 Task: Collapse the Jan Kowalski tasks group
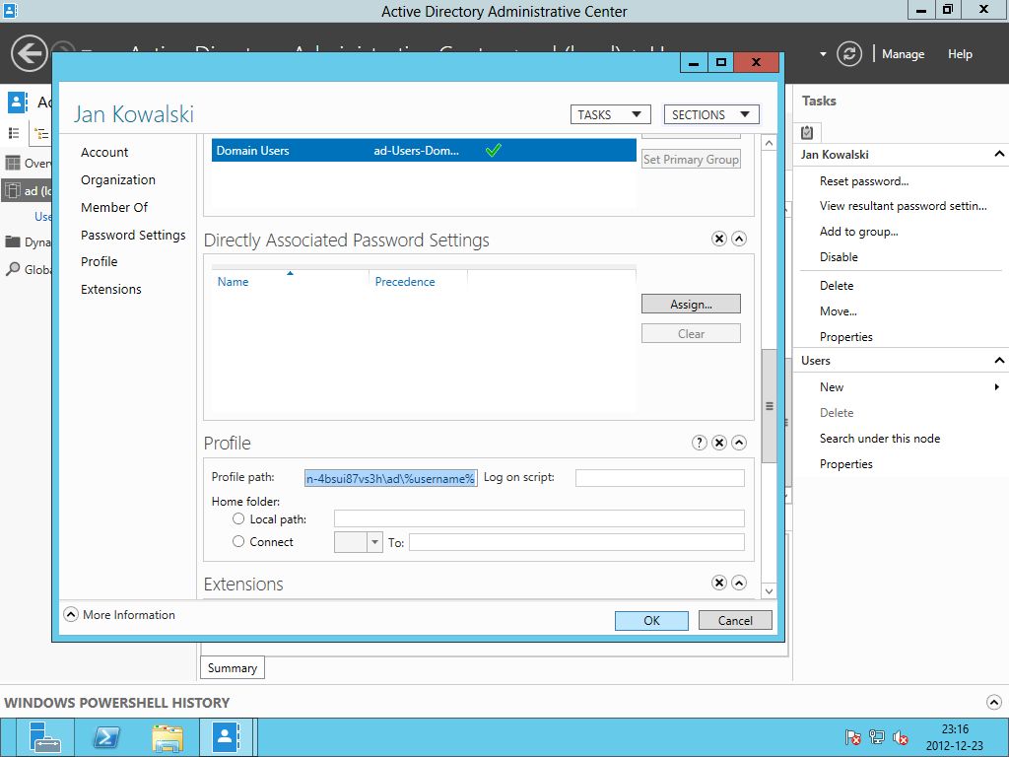tap(999, 154)
